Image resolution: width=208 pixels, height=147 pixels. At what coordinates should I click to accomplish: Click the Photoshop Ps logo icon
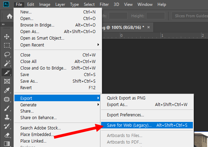6,4
